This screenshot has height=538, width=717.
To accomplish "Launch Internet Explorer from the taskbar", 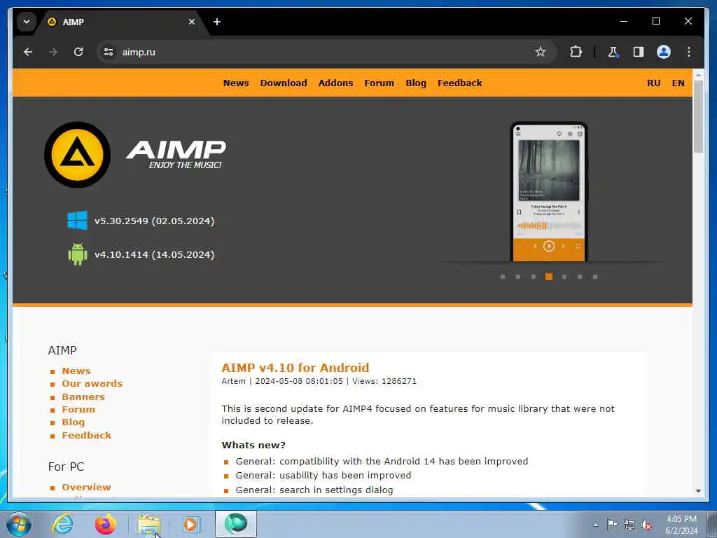I will coord(62,524).
